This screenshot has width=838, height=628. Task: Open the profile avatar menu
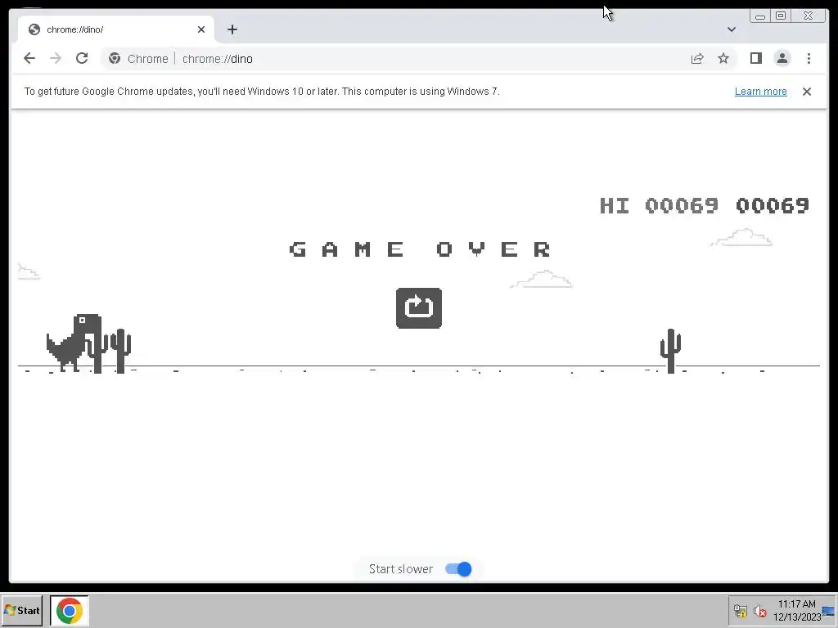point(782,58)
